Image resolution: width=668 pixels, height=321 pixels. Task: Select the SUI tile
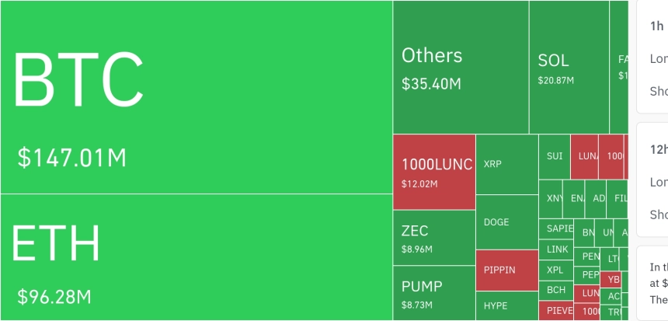click(555, 156)
